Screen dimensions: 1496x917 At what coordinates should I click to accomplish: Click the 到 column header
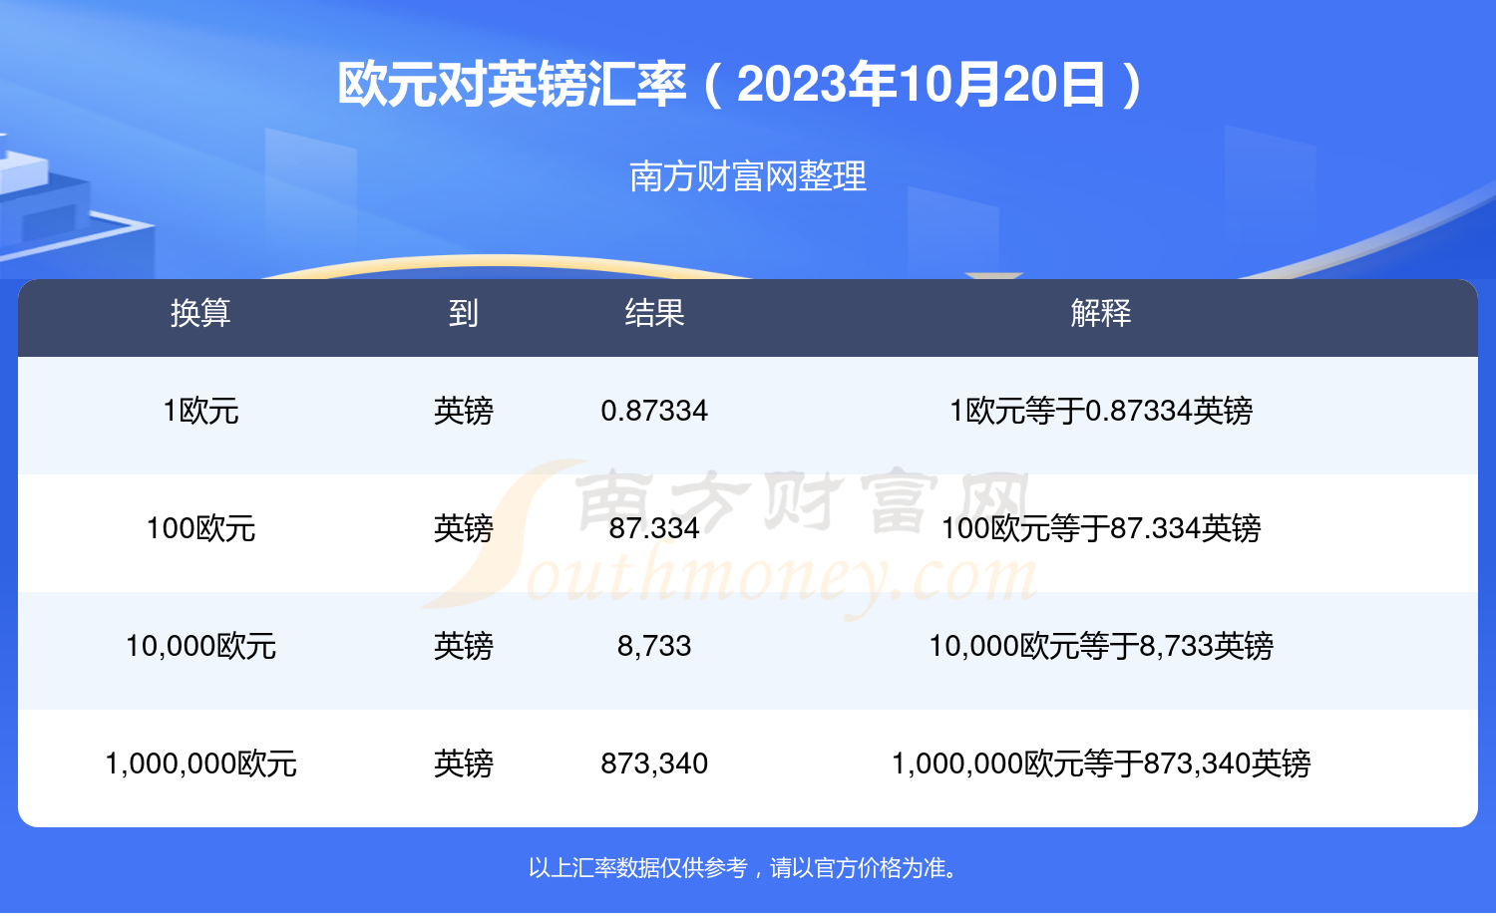[464, 313]
